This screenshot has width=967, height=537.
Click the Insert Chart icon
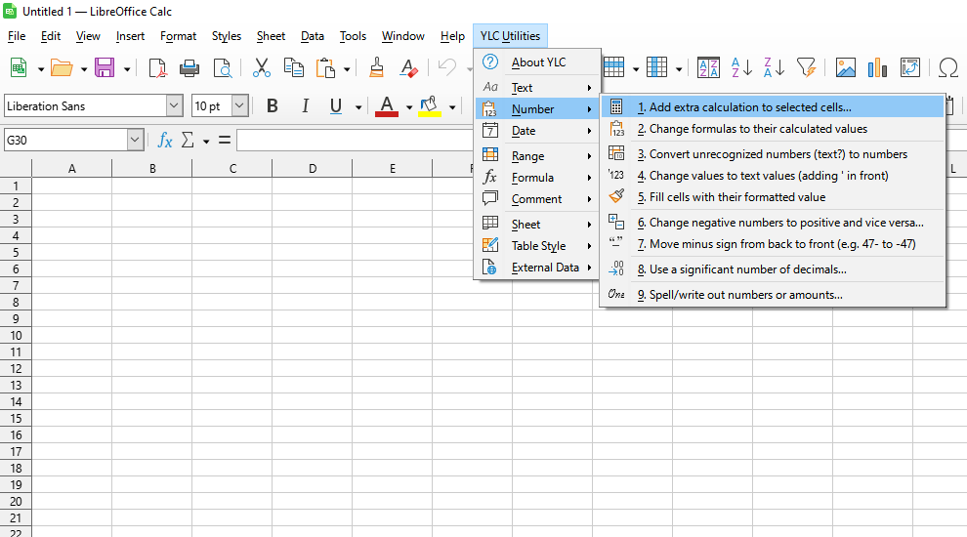click(877, 67)
